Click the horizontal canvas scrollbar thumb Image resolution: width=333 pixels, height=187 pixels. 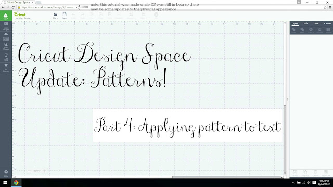point(227,177)
